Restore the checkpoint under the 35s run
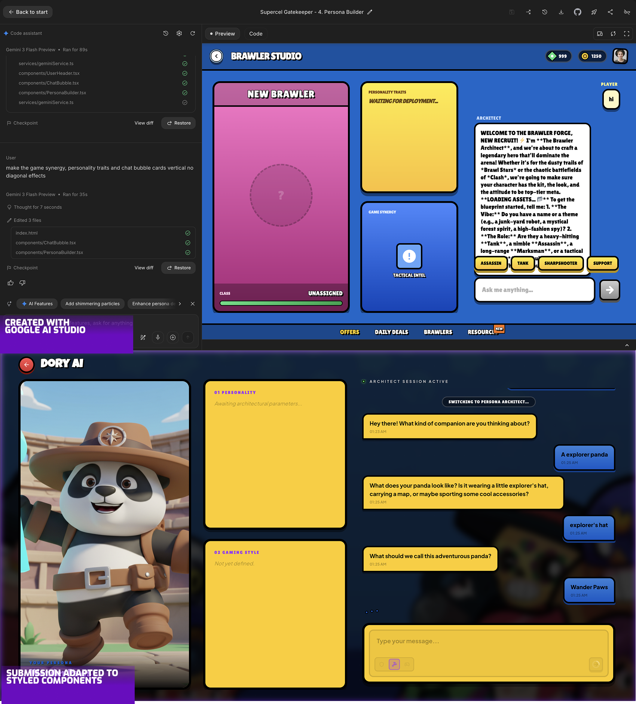Screen dimensions: 636x704 point(178,268)
